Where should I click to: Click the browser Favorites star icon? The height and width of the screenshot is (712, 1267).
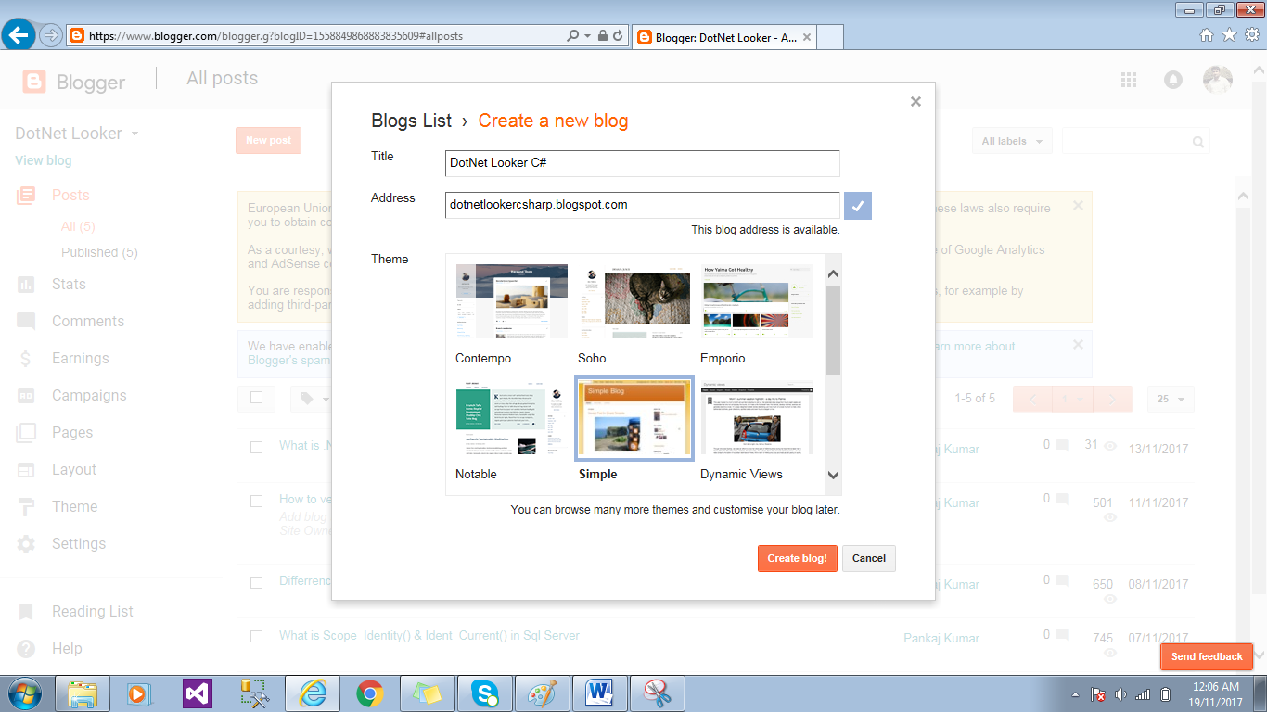[x=1229, y=35]
